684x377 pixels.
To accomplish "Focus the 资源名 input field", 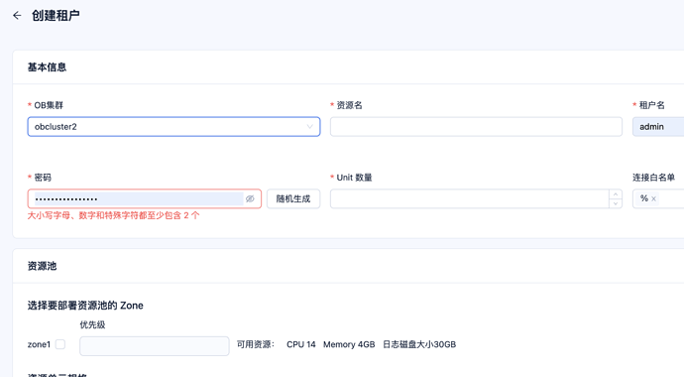I will coord(476,127).
